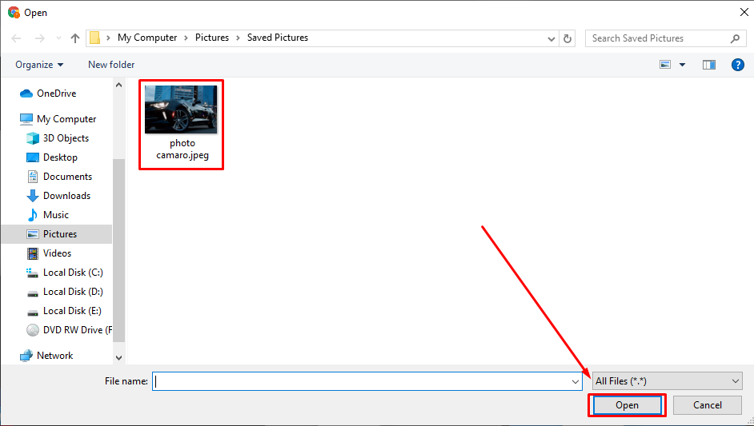This screenshot has width=754, height=426.
Task: Select 3D Objects in sidebar
Action: pyautogui.click(x=66, y=138)
